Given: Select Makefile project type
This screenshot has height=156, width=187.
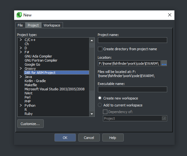Looking at the screenshot, I should (31, 85).
